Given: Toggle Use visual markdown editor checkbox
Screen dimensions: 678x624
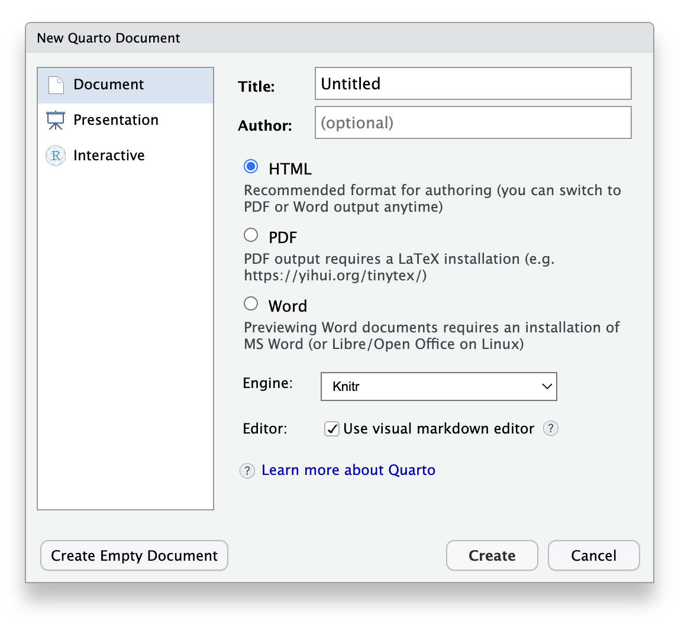Looking at the screenshot, I should coord(332,429).
